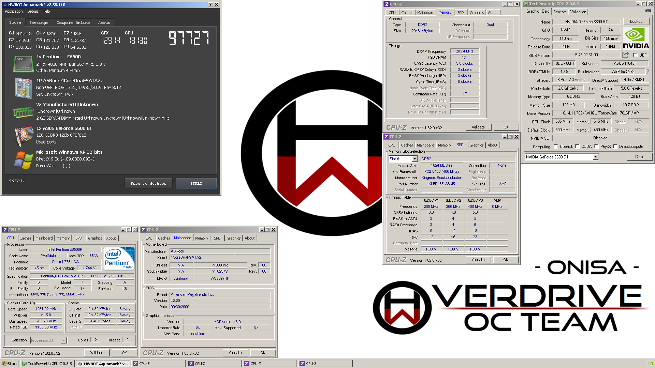Toggle the UEFI checkbox in GPU-Z
Image resolution: width=655 pixels, height=368 pixels.
point(635,55)
